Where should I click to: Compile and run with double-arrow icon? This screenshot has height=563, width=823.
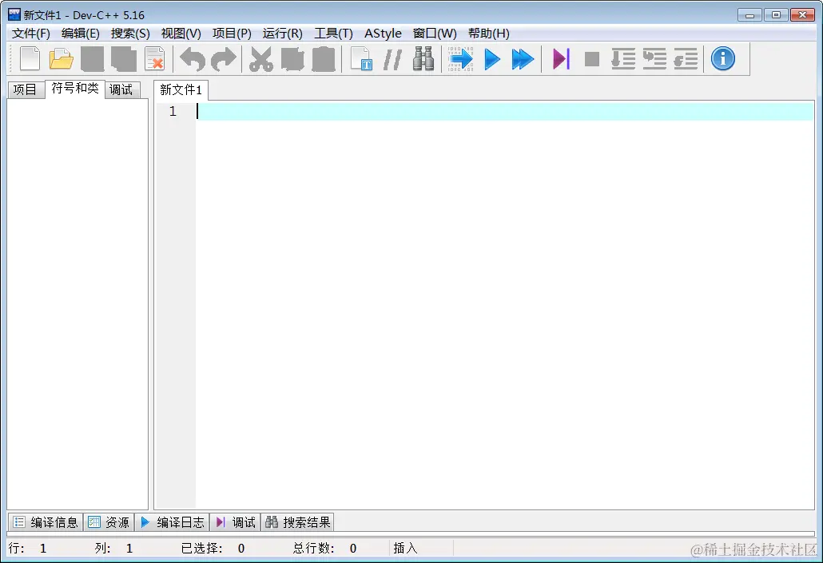pyautogui.click(x=524, y=58)
